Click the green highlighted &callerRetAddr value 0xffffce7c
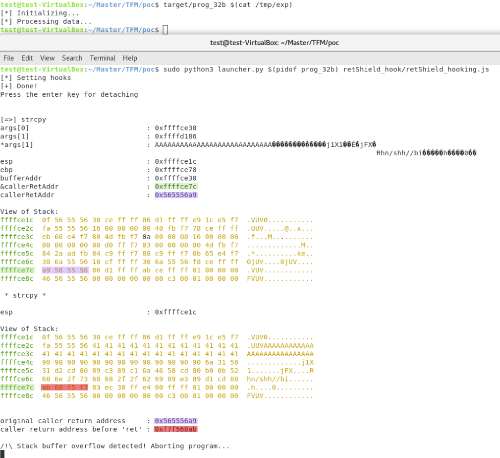Image resolution: width=500 pixels, height=458 pixels. pyautogui.click(x=175, y=187)
